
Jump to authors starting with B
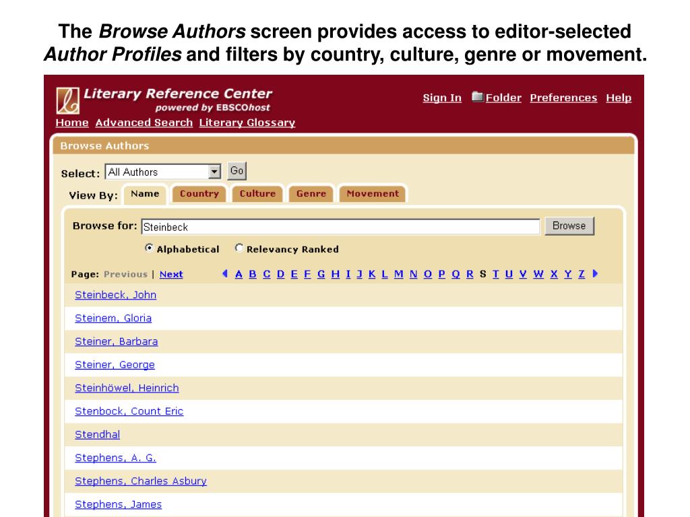[x=253, y=274]
